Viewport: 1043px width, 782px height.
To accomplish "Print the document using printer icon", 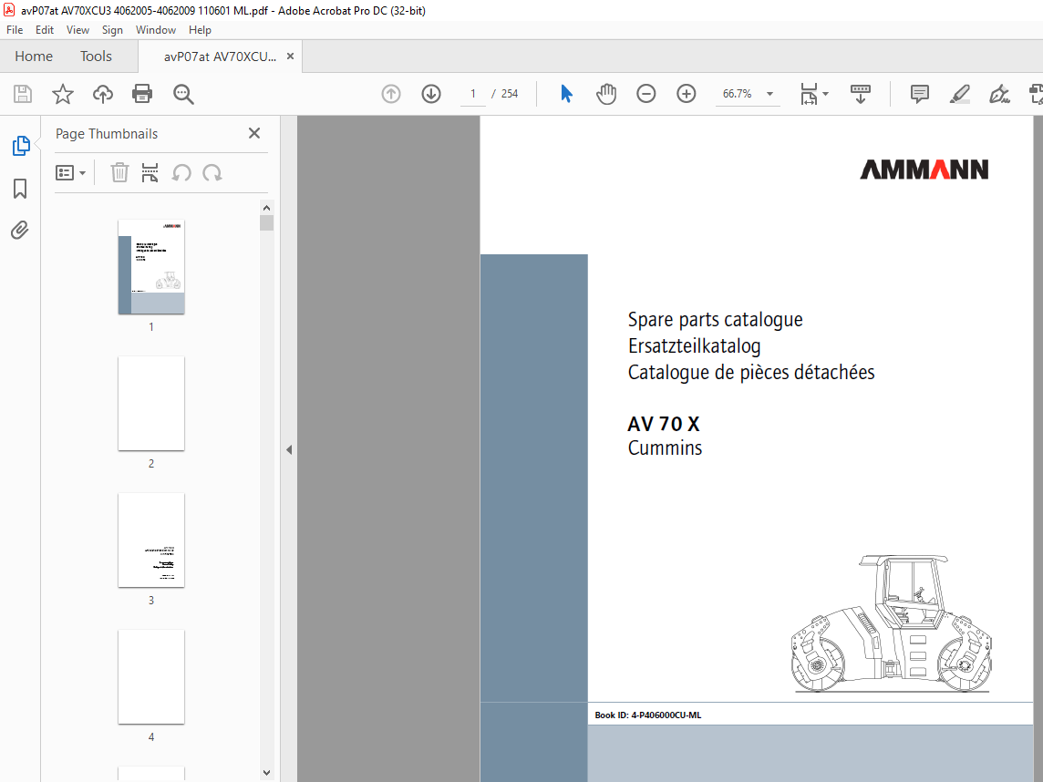I will pyautogui.click(x=142, y=94).
